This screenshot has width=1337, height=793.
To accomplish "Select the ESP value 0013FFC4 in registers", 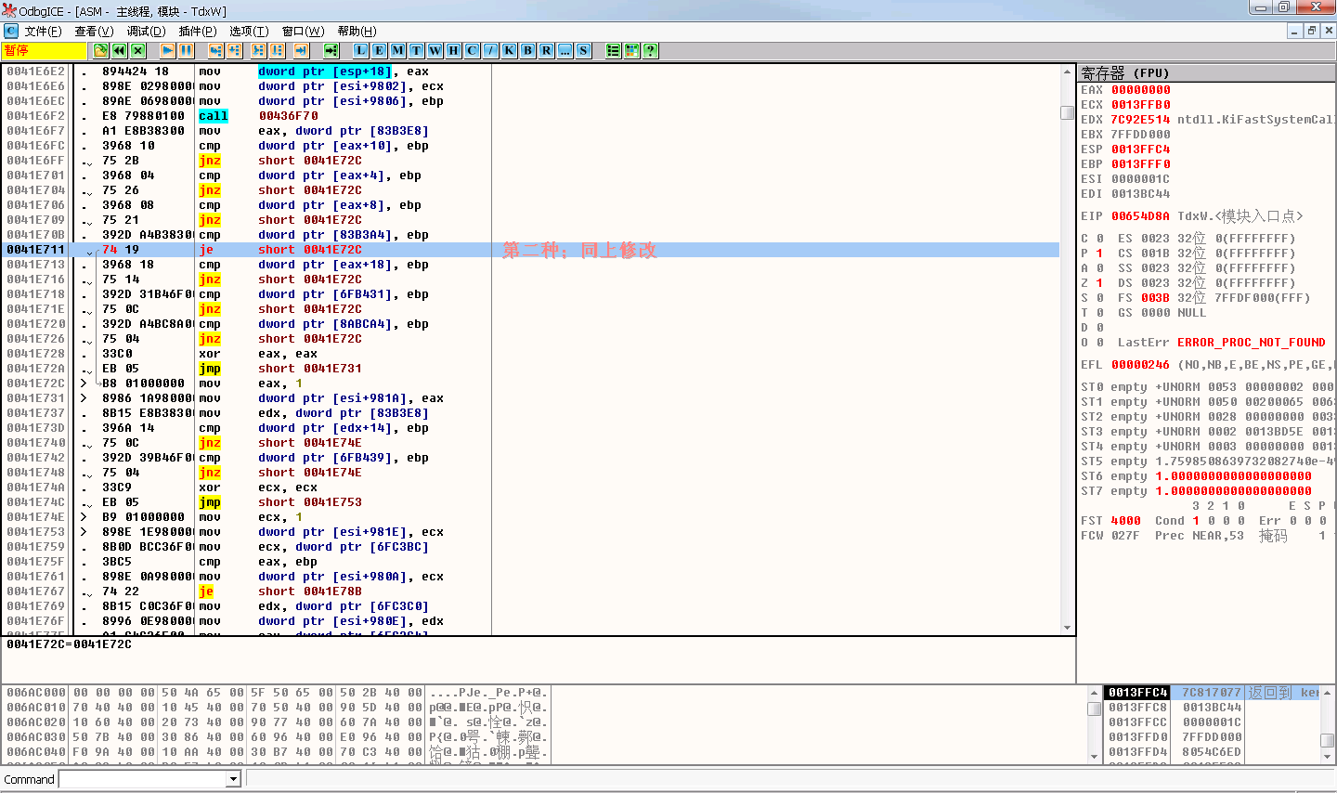I will 1141,149.
